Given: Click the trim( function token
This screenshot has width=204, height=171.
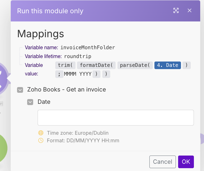Looking at the screenshot, I should [65, 65].
